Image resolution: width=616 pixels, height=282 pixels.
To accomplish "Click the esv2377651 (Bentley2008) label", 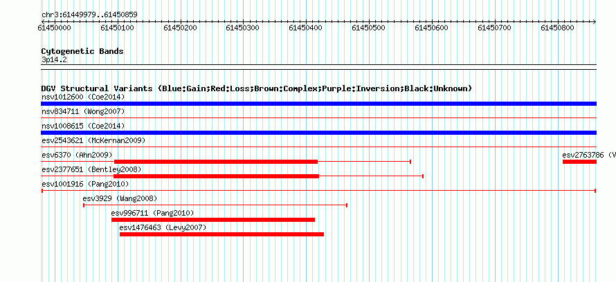I will point(91,169).
